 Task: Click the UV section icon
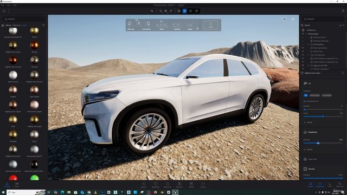[x=305, y=83]
